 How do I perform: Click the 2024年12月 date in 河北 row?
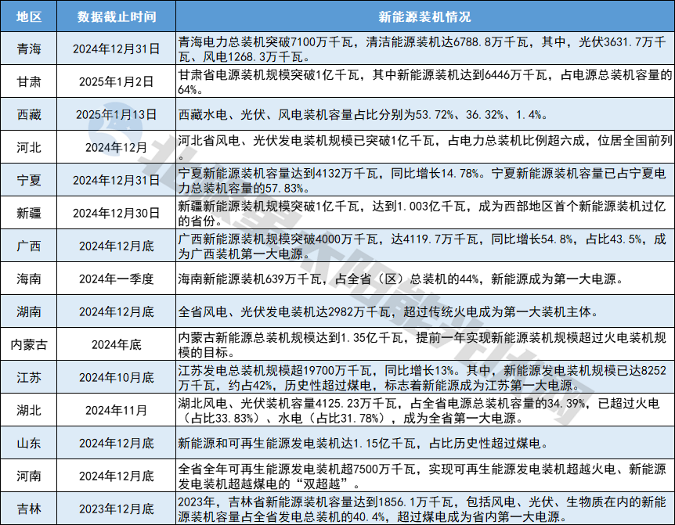(x=116, y=147)
